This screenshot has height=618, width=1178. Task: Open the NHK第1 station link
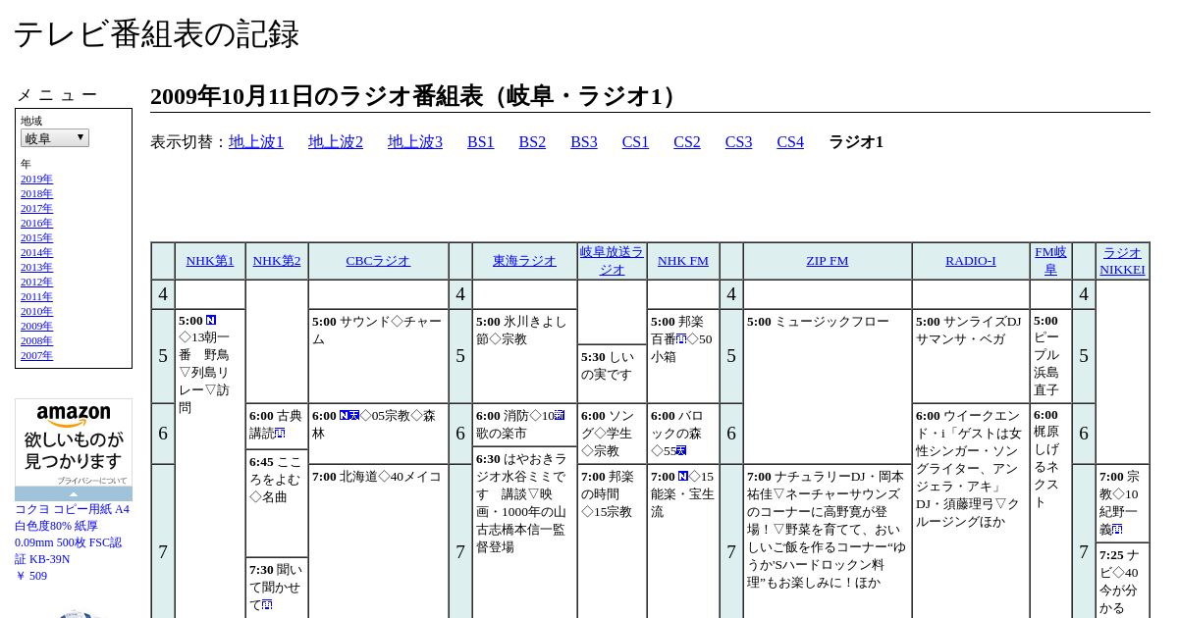210,261
